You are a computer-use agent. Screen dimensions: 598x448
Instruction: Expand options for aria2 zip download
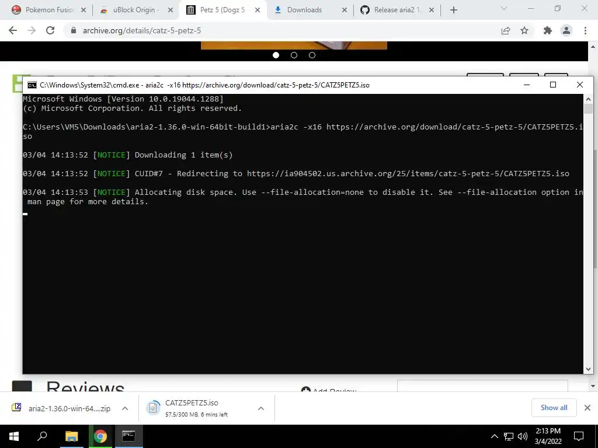click(x=125, y=408)
